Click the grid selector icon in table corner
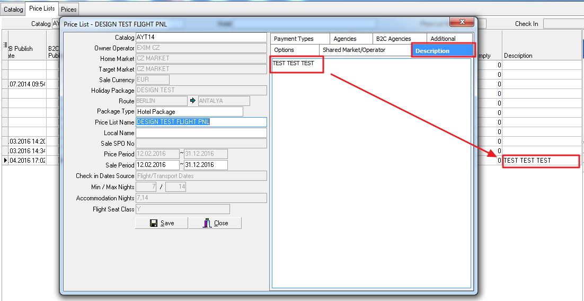 (5, 46)
